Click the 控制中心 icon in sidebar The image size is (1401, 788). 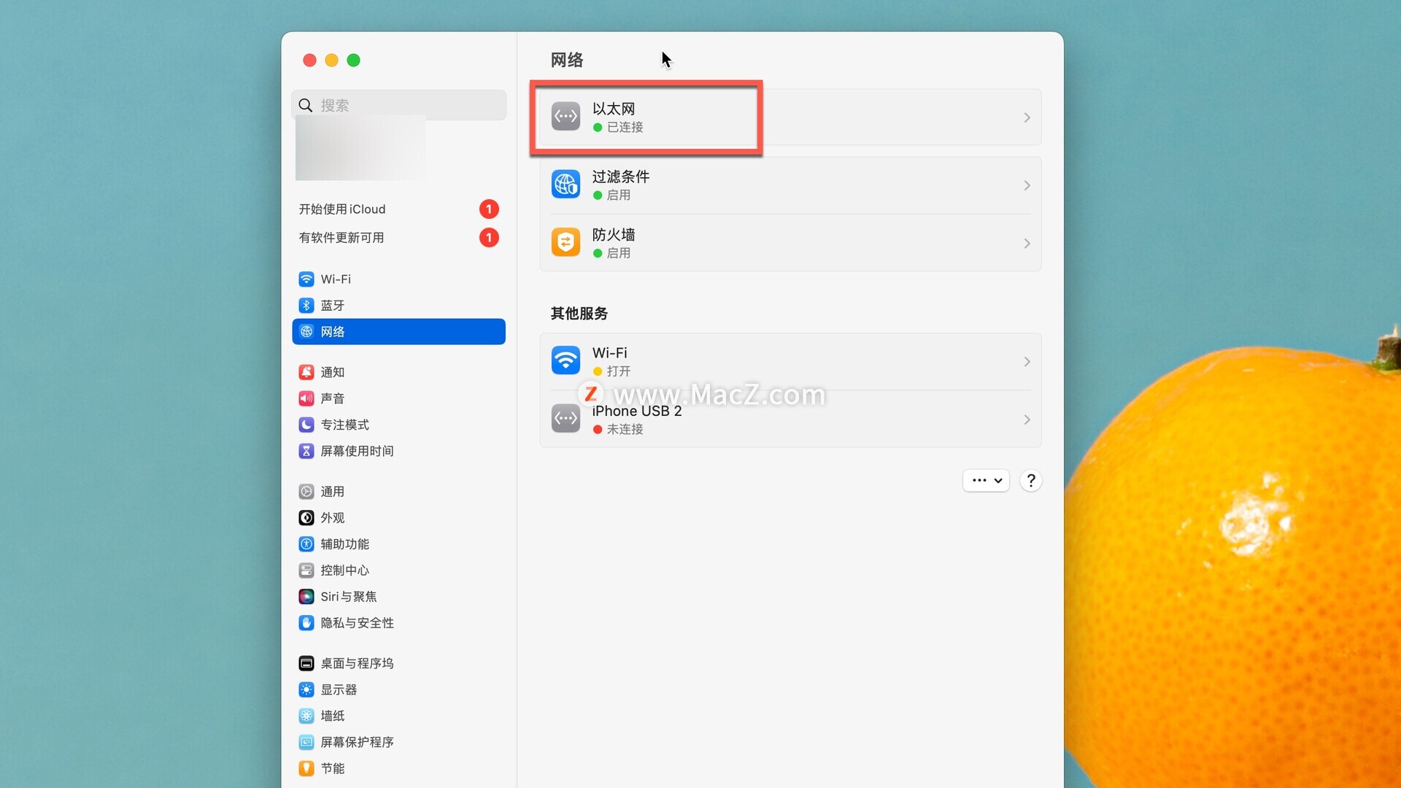point(306,571)
